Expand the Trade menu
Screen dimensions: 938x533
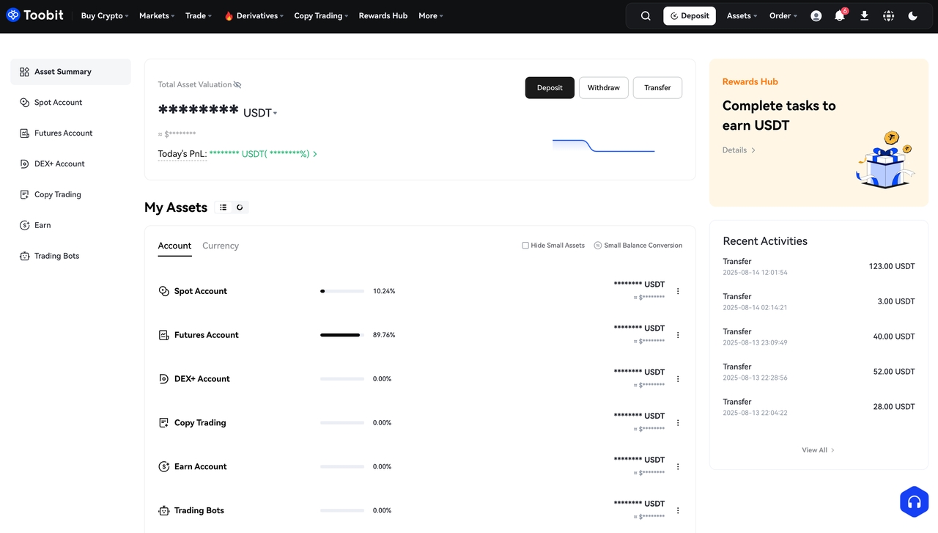[x=199, y=15]
